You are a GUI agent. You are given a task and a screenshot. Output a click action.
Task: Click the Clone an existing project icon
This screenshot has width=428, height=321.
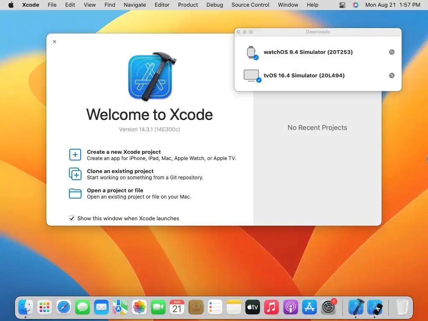(x=75, y=174)
